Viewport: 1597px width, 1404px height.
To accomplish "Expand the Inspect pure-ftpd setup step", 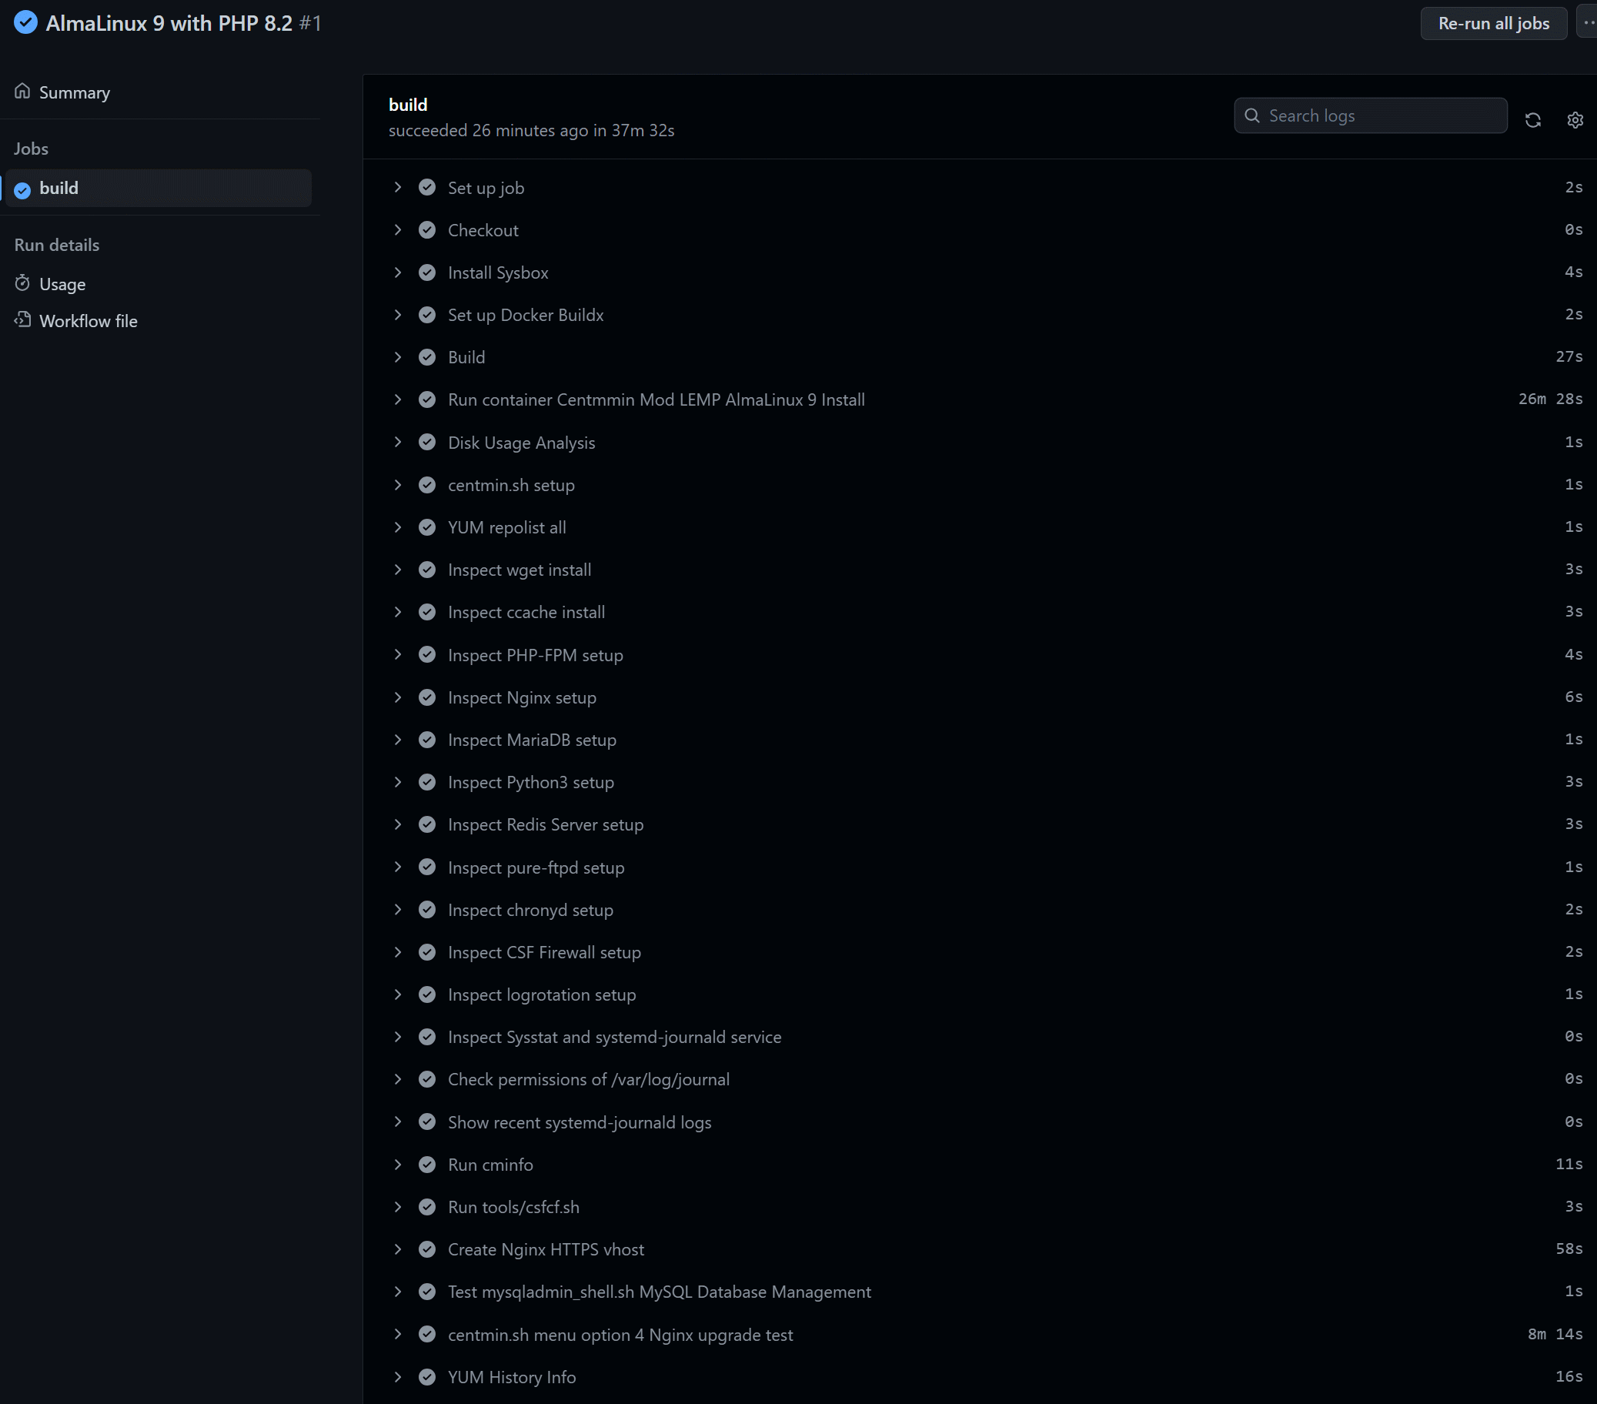I will pos(398,867).
